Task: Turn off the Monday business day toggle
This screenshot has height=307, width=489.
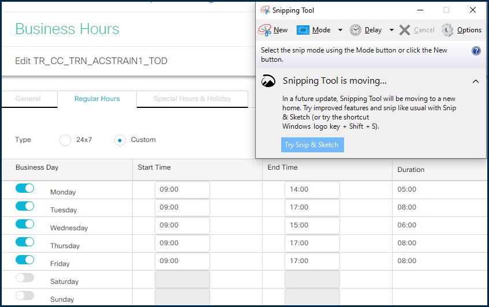Action: [x=25, y=188]
